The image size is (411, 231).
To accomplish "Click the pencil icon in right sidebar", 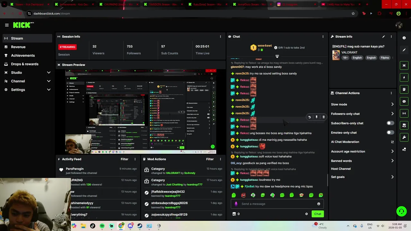I will click(x=404, y=50).
